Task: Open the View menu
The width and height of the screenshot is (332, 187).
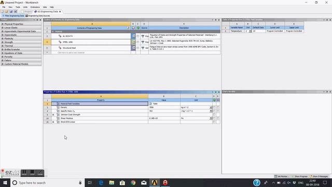Action: click(x=10, y=7)
